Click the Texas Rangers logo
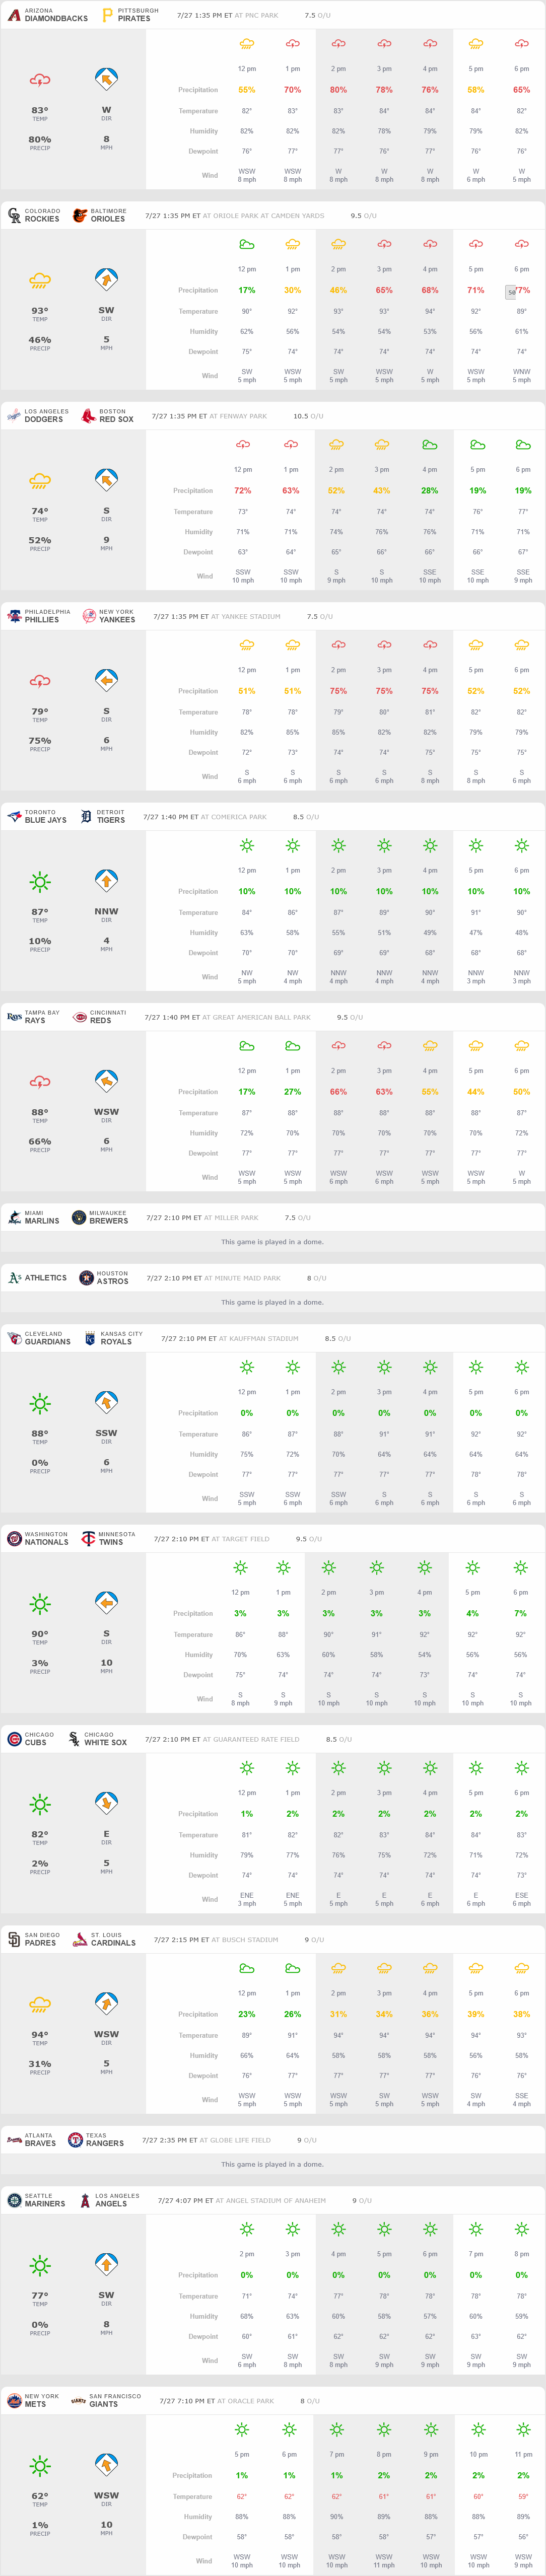 click(75, 2139)
